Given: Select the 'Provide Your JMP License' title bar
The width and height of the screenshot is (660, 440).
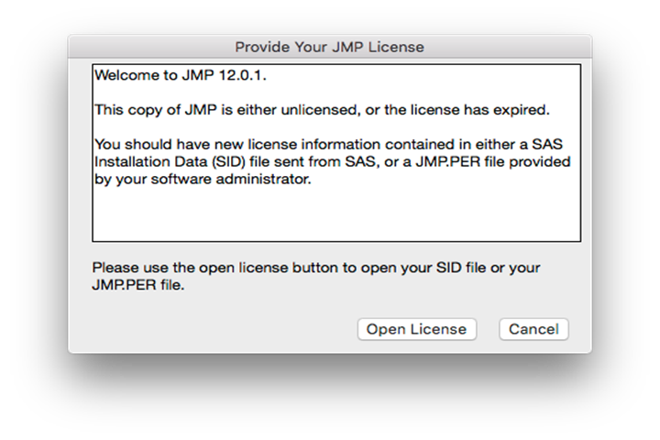Looking at the screenshot, I should tap(330, 47).
